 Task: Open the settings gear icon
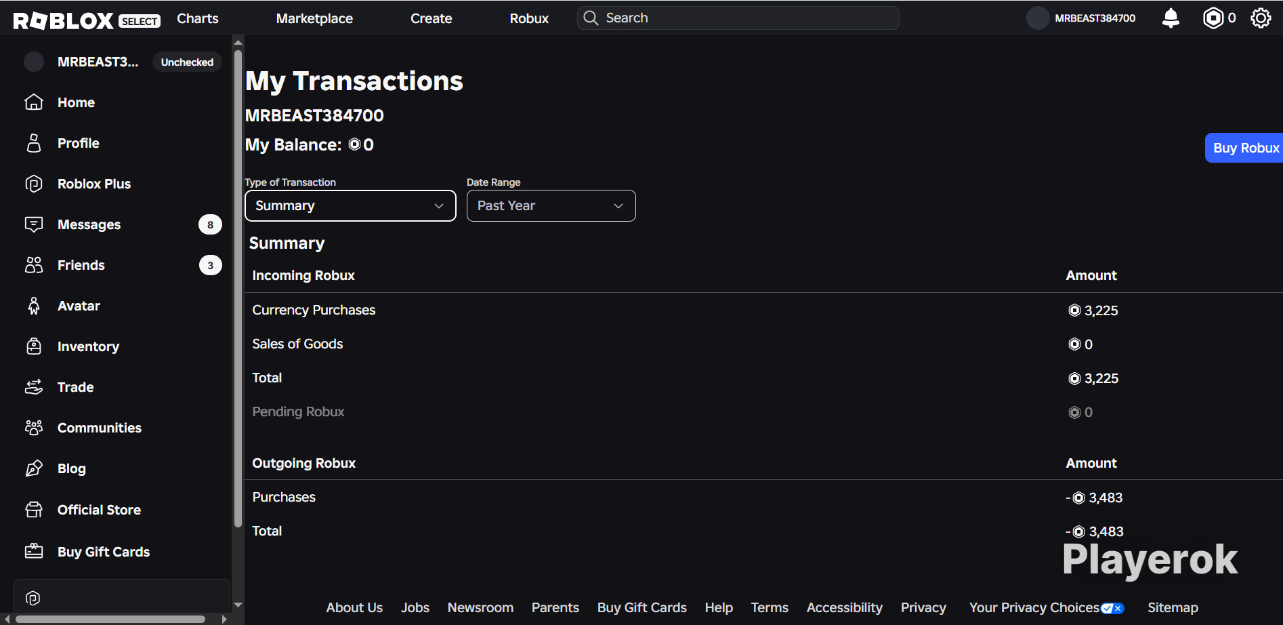click(x=1261, y=18)
